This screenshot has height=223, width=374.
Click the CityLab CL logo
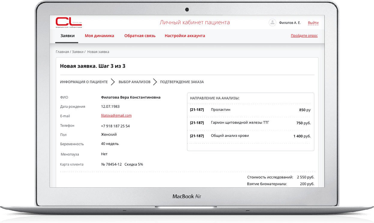[69, 22]
